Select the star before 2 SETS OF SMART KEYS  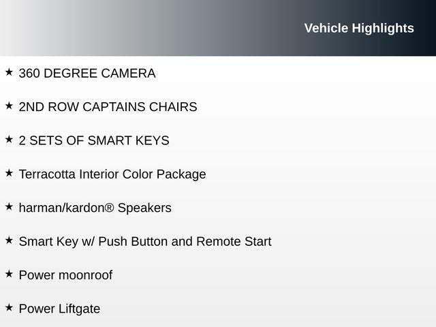click(9, 139)
